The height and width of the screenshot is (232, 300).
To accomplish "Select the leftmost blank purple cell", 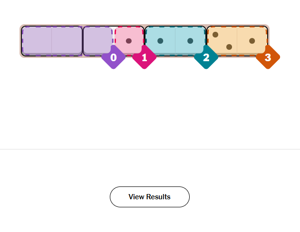I will [x=37, y=41].
